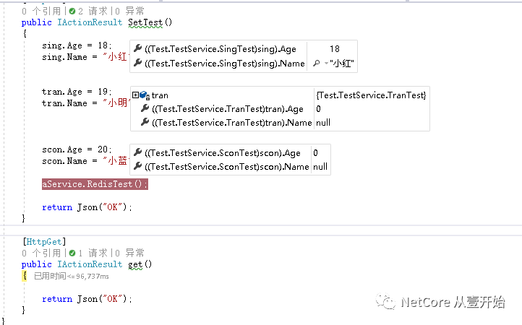Click value 18 in sing Age data tip
The height and width of the screenshot is (325, 522).
point(335,49)
